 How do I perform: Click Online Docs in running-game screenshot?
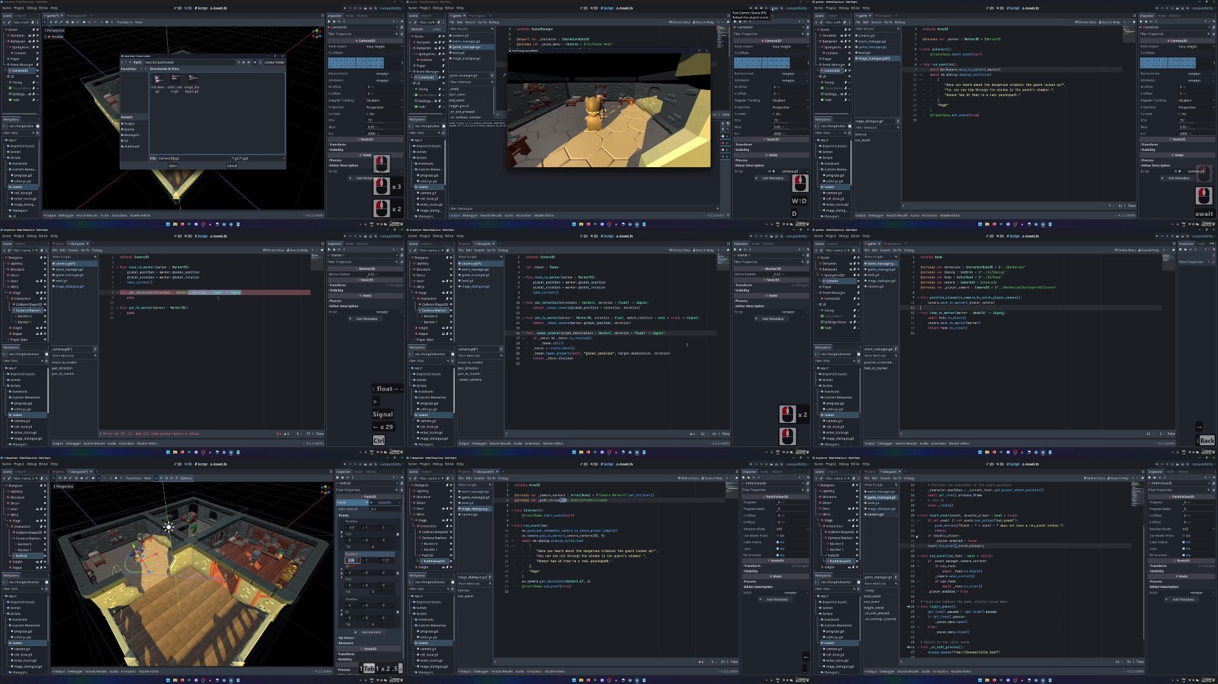[x=680, y=22]
